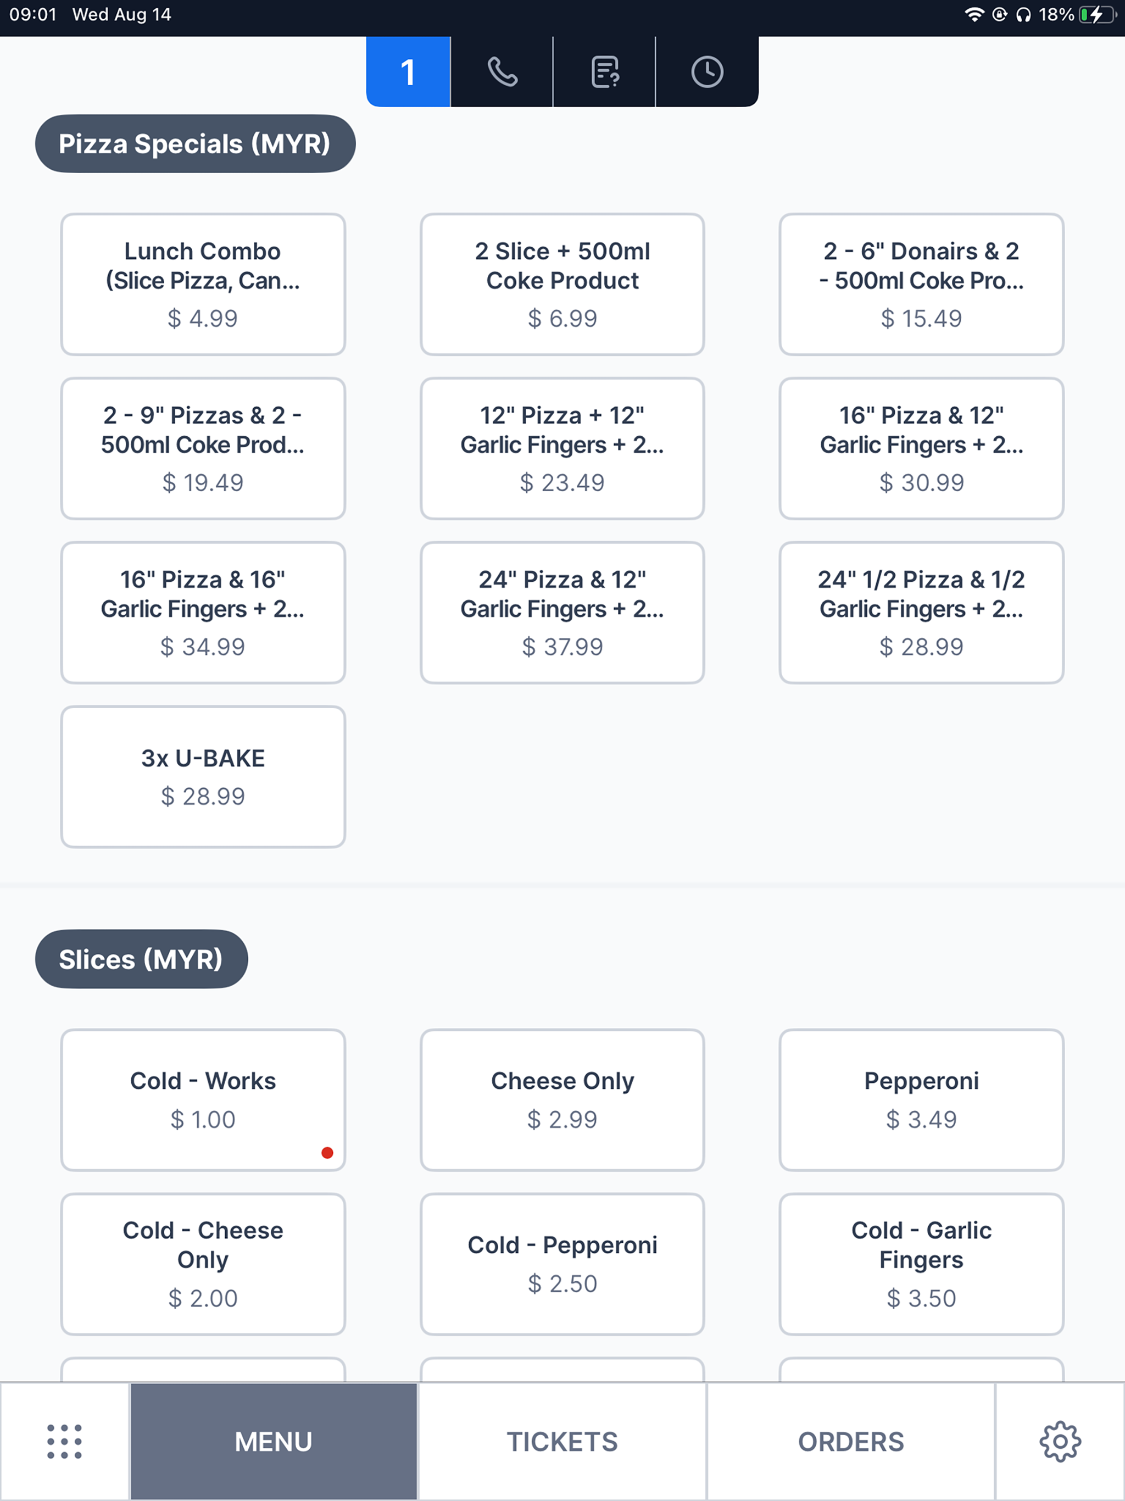Select the MENU tab
Viewport: 1125px width, 1501px height.
(x=273, y=1441)
